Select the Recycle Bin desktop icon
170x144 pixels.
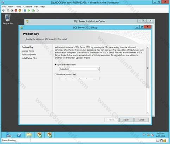coord(8,19)
